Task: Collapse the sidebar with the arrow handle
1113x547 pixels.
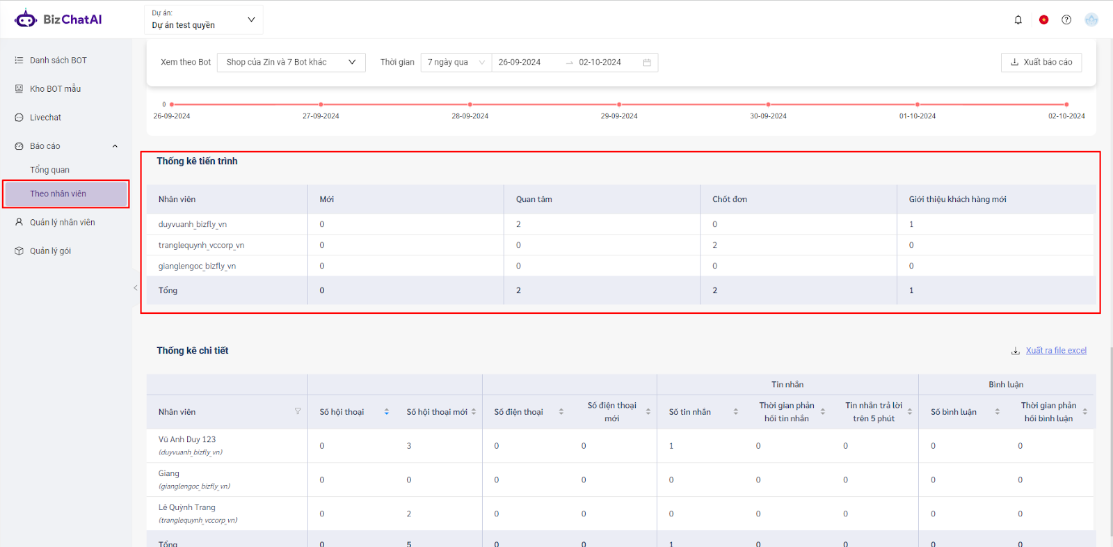Action: 135,287
